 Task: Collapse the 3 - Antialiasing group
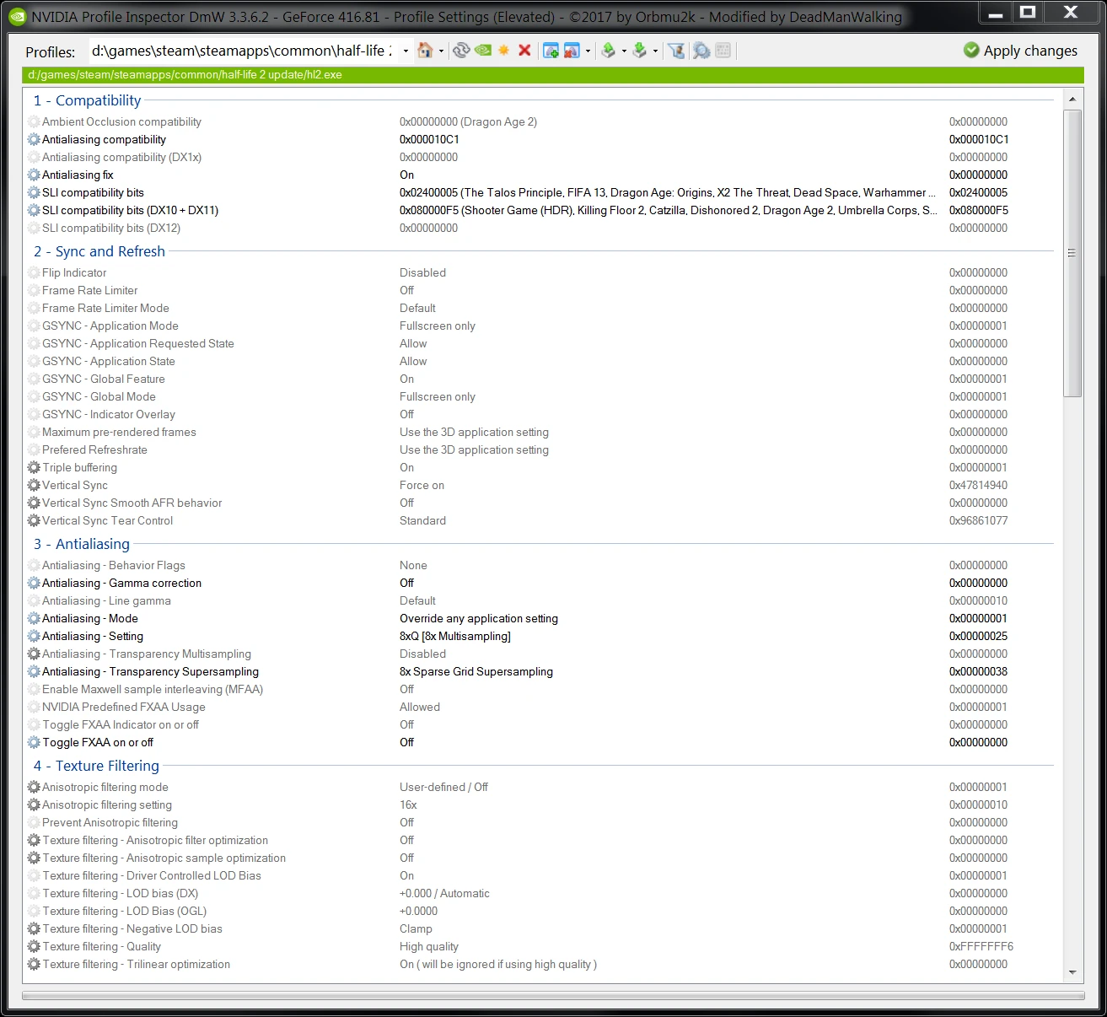[x=81, y=544]
